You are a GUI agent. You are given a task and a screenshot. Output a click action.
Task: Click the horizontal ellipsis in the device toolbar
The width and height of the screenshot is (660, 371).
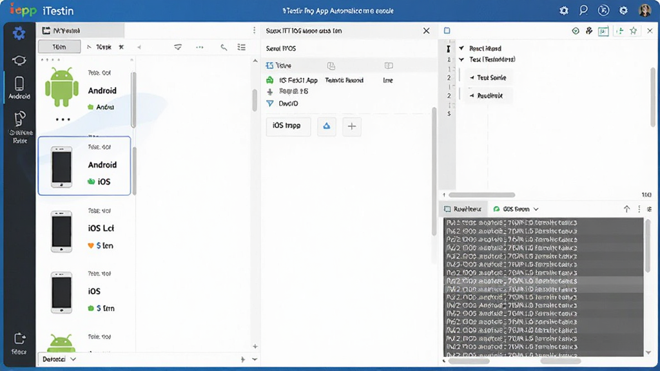[200, 47]
